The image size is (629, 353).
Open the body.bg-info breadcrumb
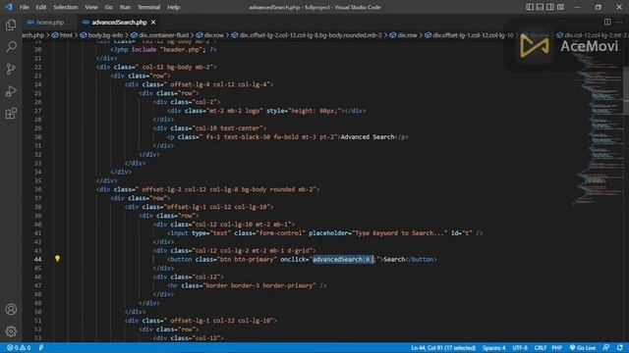[x=101, y=35]
